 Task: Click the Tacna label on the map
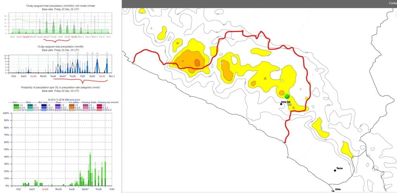(339, 168)
